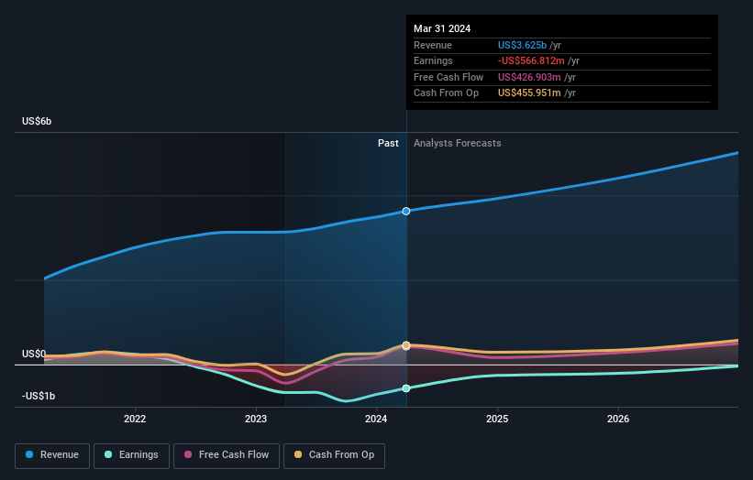Click the Revenue row label in tooltip
The image size is (753, 480).
click(x=433, y=45)
